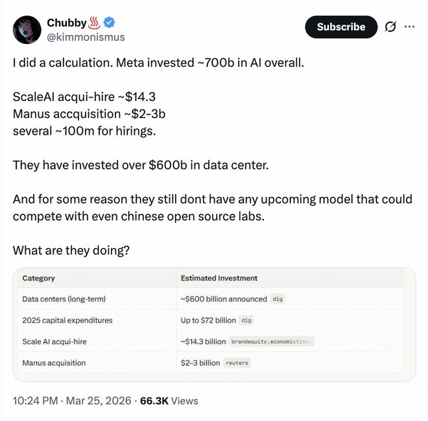Image resolution: width=428 pixels, height=421 pixels.
Task: Open the @kimmonismus handle link
Action: (x=86, y=38)
